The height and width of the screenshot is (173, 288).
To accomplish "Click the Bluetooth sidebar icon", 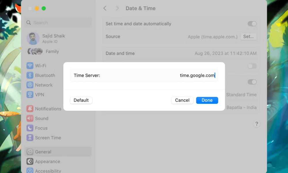I will [x=30, y=75].
